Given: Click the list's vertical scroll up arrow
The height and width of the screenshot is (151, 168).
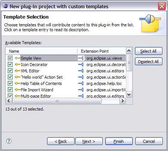Looking at the screenshot, I should coord(129,50).
